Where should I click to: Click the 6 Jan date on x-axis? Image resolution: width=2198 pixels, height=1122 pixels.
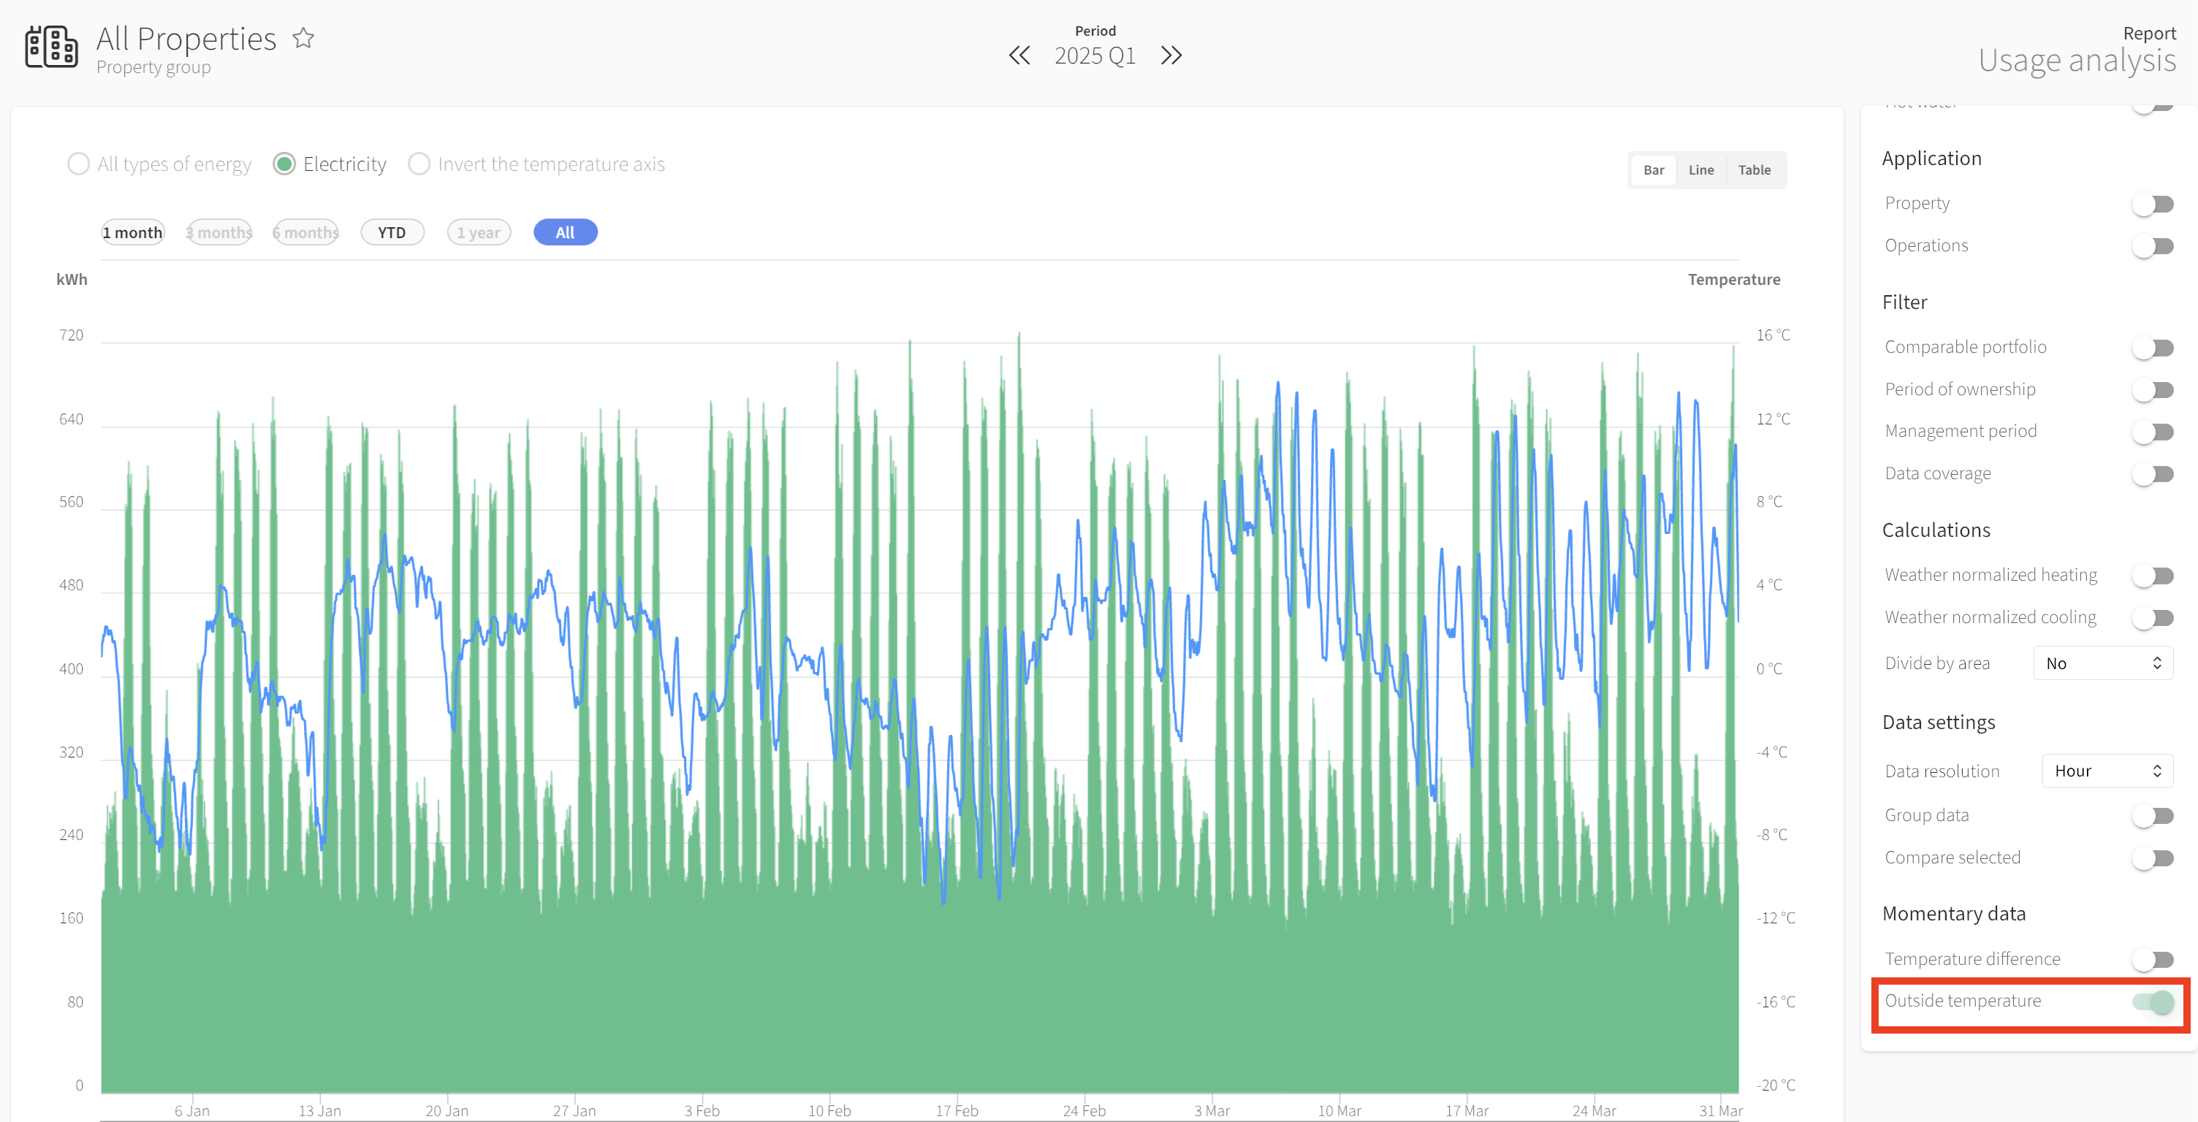coord(192,1110)
